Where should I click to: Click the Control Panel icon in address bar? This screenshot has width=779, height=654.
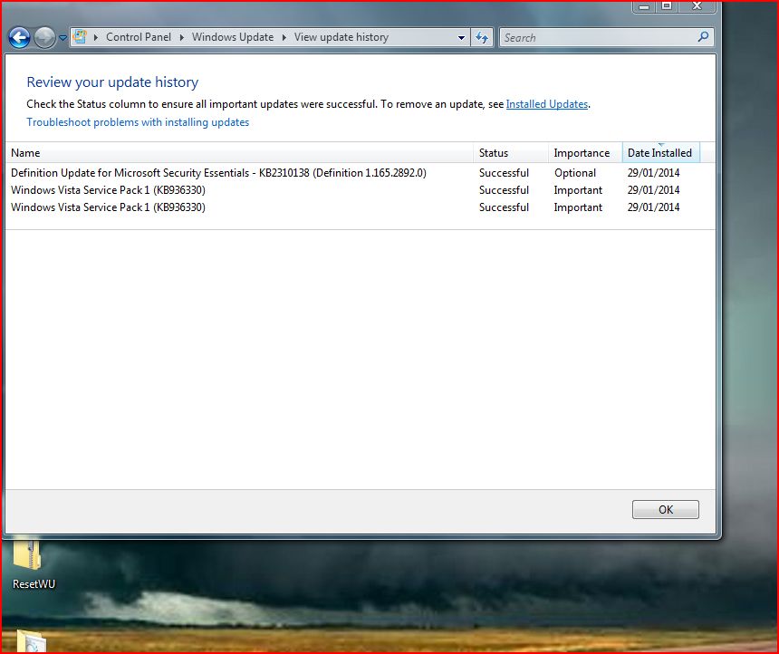pyautogui.click(x=80, y=37)
